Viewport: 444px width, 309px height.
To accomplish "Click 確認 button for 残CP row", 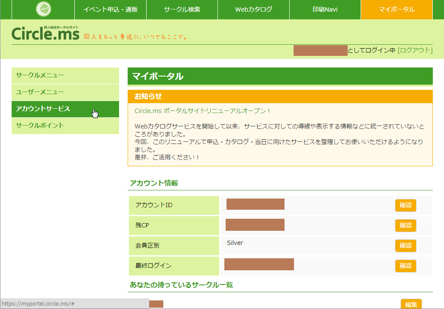I will [405, 226].
